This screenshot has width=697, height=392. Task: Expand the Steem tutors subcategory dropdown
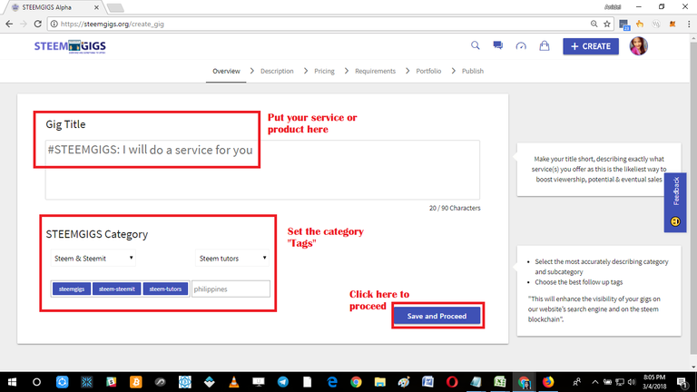tap(232, 259)
